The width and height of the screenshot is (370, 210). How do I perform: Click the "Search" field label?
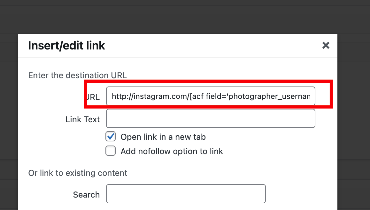click(x=86, y=195)
